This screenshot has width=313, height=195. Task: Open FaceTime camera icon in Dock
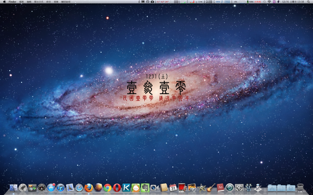(155, 188)
